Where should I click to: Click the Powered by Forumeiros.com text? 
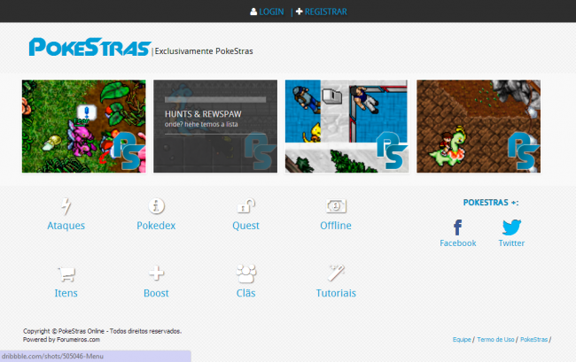point(61,340)
